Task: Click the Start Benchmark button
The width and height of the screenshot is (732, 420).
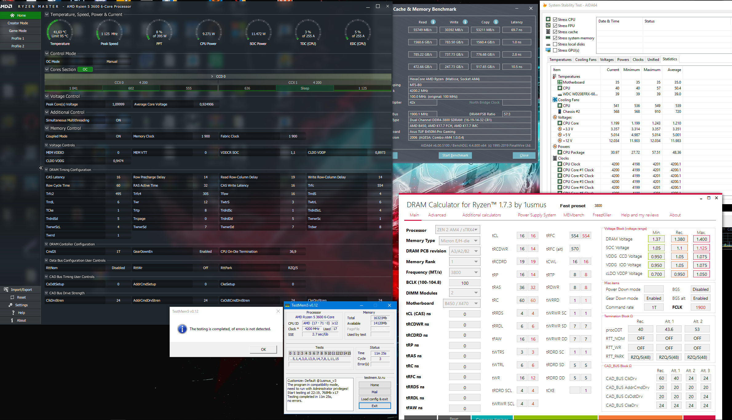Action: coord(455,155)
